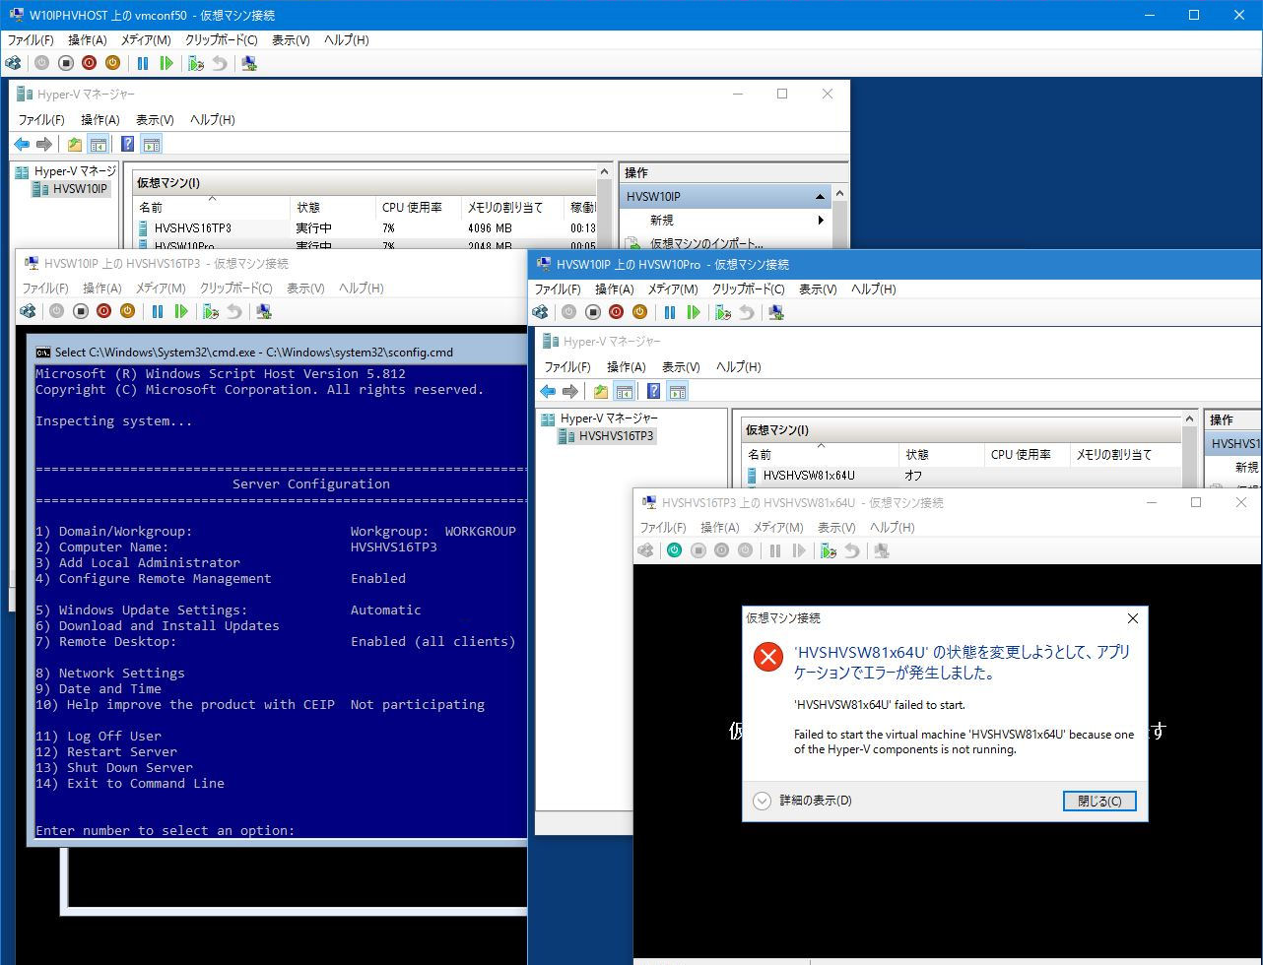Close the 仮想マシン接続 error dialog with X
This screenshot has width=1263, height=965.
pos(1132,618)
